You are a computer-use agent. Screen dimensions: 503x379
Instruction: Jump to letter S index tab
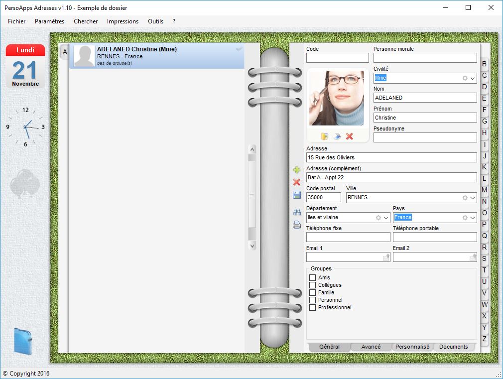click(485, 258)
